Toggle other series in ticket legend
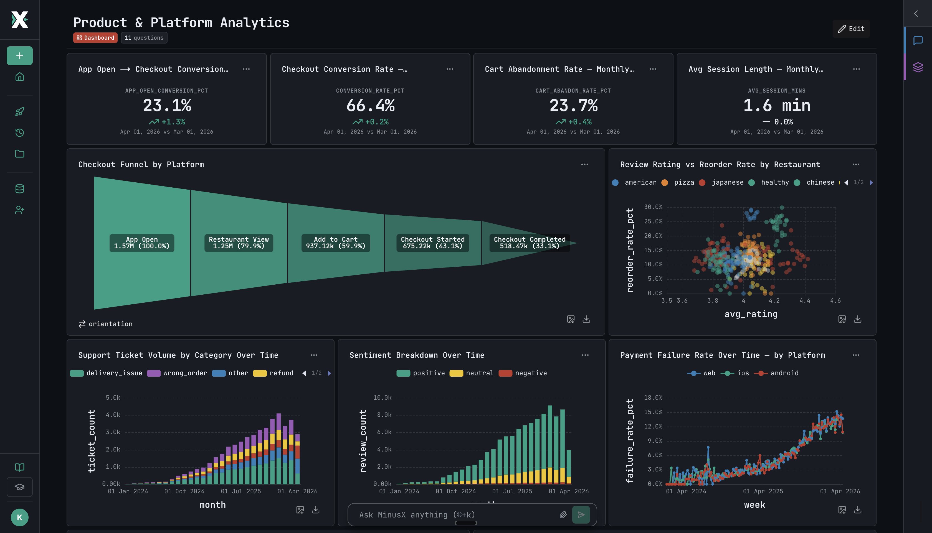The height and width of the screenshot is (533, 932). pos(231,373)
